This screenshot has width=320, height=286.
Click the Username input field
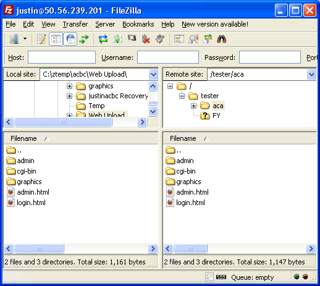[168, 57]
